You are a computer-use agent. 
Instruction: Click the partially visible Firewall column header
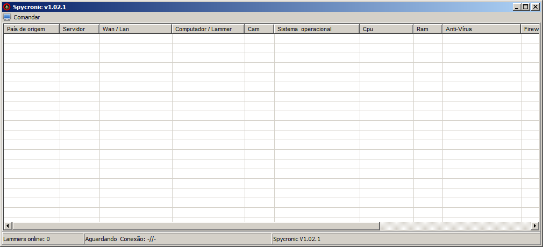pos(530,29)
